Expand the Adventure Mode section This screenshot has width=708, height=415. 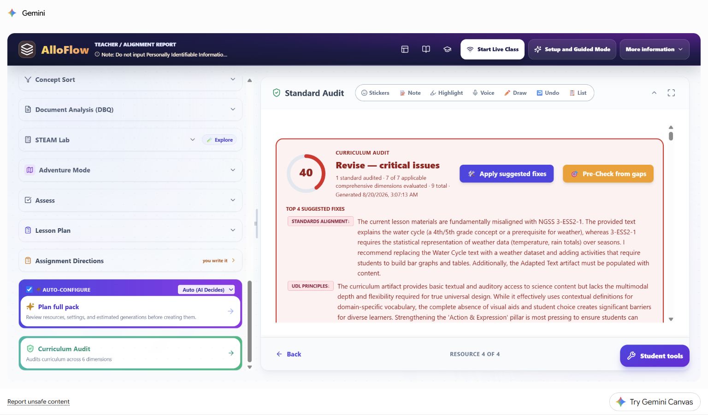click(130, 170)
